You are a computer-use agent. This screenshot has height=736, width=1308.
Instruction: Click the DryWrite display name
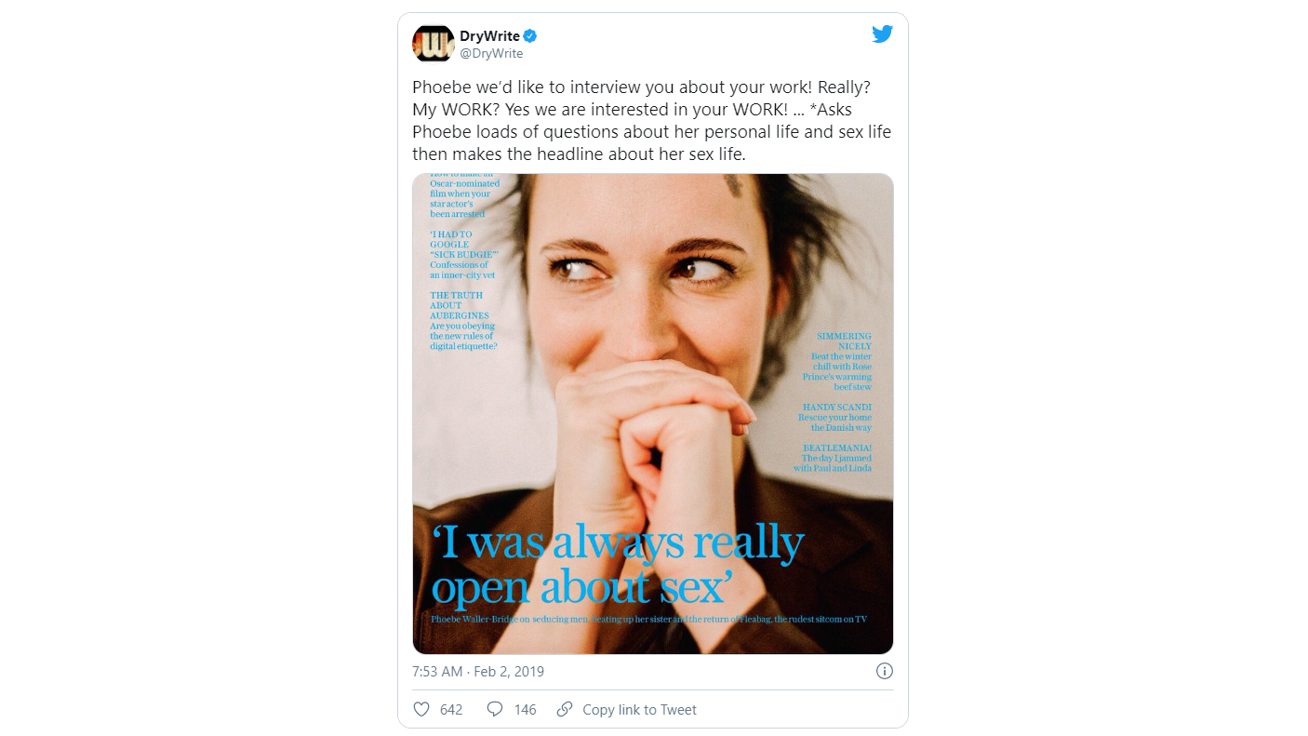click(x=489, y=36)
